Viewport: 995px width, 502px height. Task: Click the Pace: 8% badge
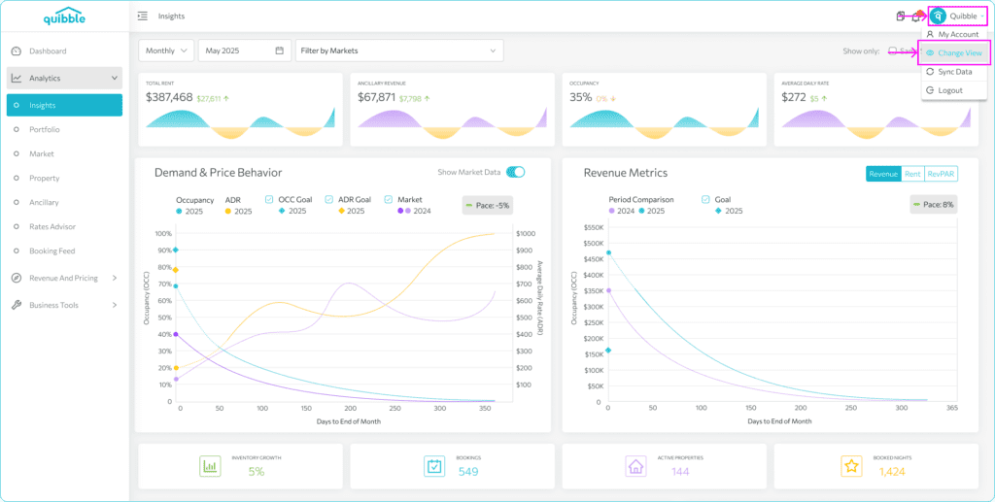[934, 205]
